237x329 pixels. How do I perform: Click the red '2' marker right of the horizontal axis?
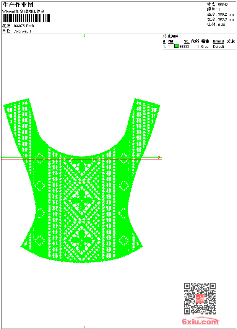[159, 158]
